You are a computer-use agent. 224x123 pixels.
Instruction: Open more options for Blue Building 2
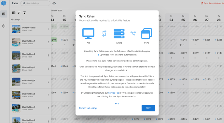point(48,55)
